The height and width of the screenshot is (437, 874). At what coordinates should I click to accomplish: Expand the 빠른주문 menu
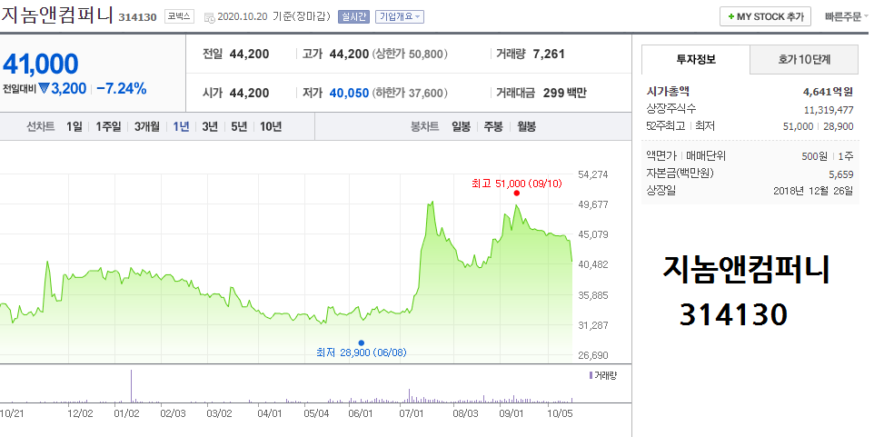[x=846, y=16]
